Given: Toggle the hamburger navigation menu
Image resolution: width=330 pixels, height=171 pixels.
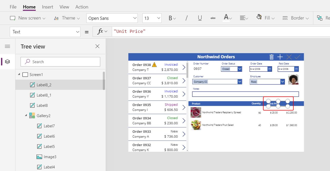Looking at the screenshot, I should pyautogui.click(x=7, y=46).
